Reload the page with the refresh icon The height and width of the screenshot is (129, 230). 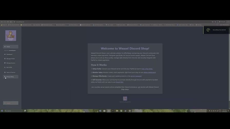tap(8, 22)
